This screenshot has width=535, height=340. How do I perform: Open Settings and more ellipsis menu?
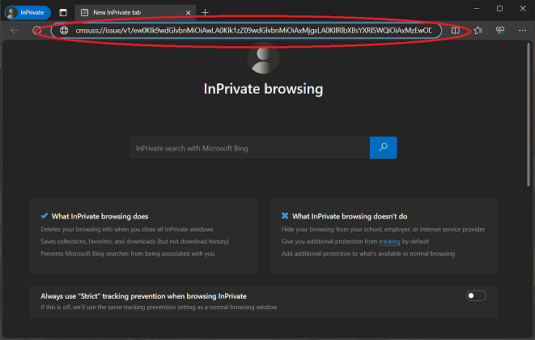coord(522,31)
